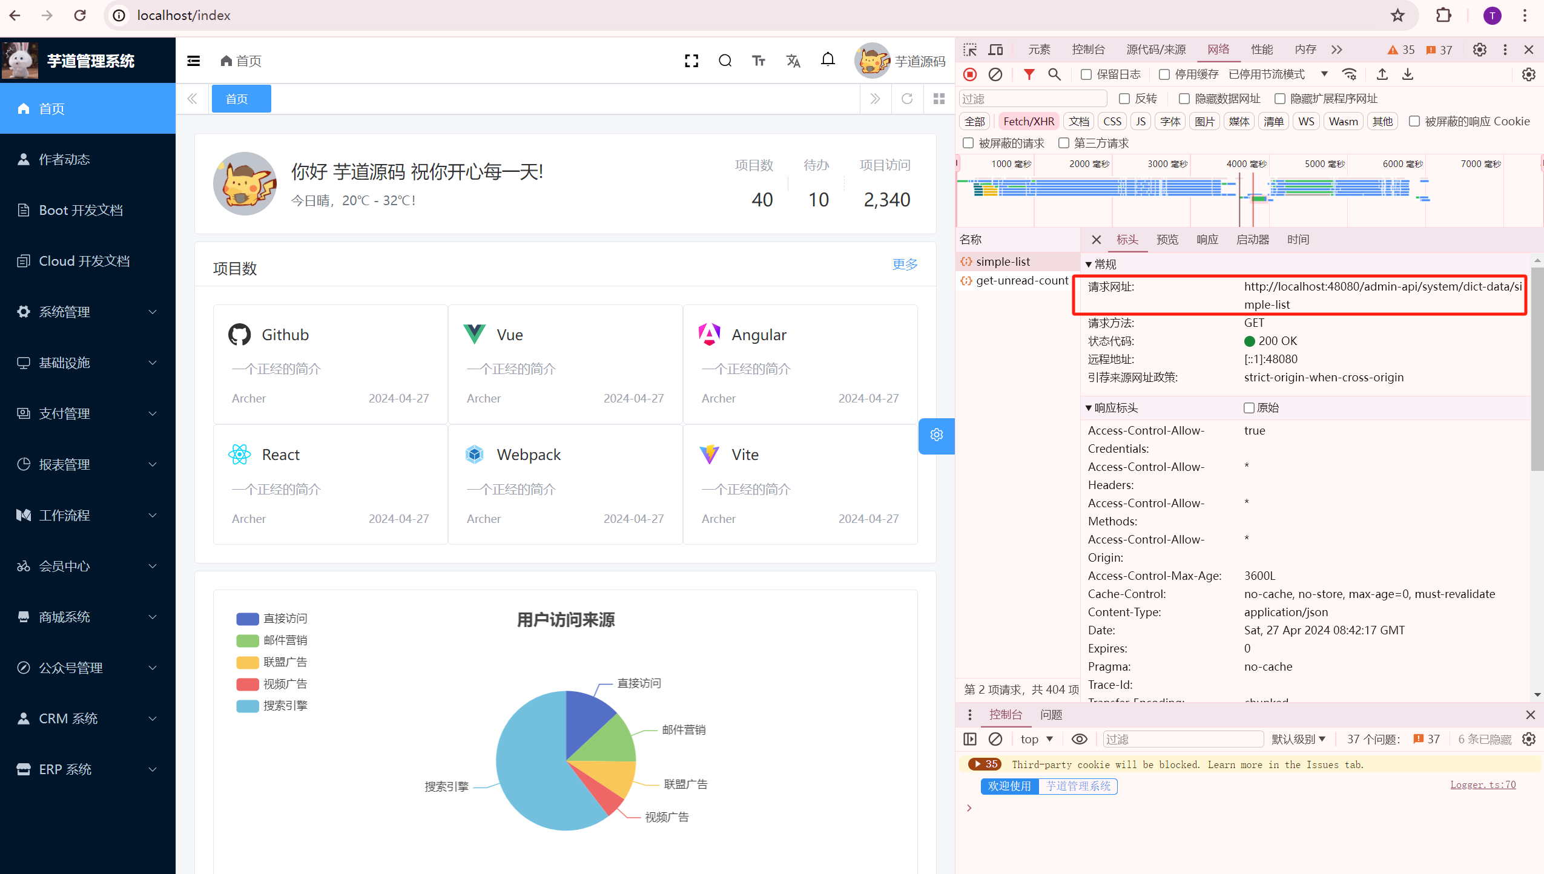Image resolution: width=1544 pixels, height=874 pixels.
Task: Click the 更多 link in 项目数
Action: pos(905,264)
